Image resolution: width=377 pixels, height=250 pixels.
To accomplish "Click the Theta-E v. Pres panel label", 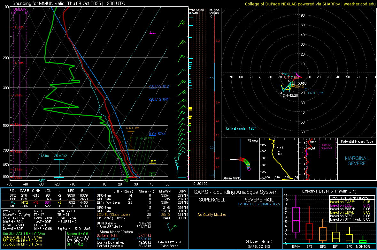I will coord(279,150).
